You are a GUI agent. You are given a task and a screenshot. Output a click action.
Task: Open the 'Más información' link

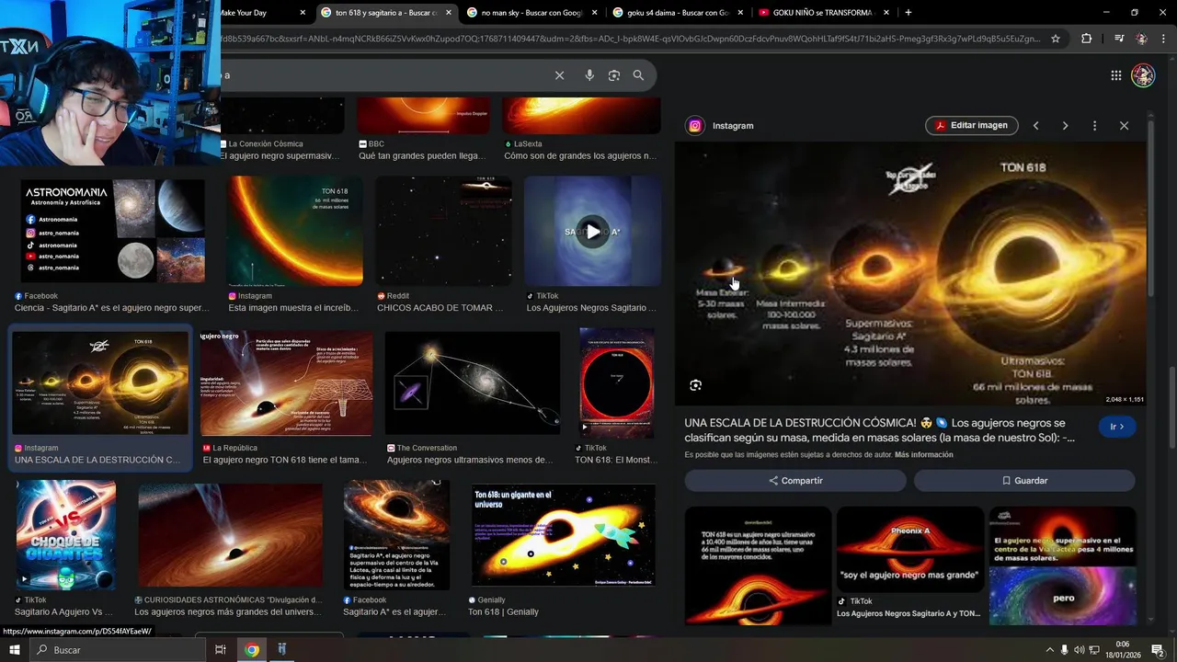[923, 455]
